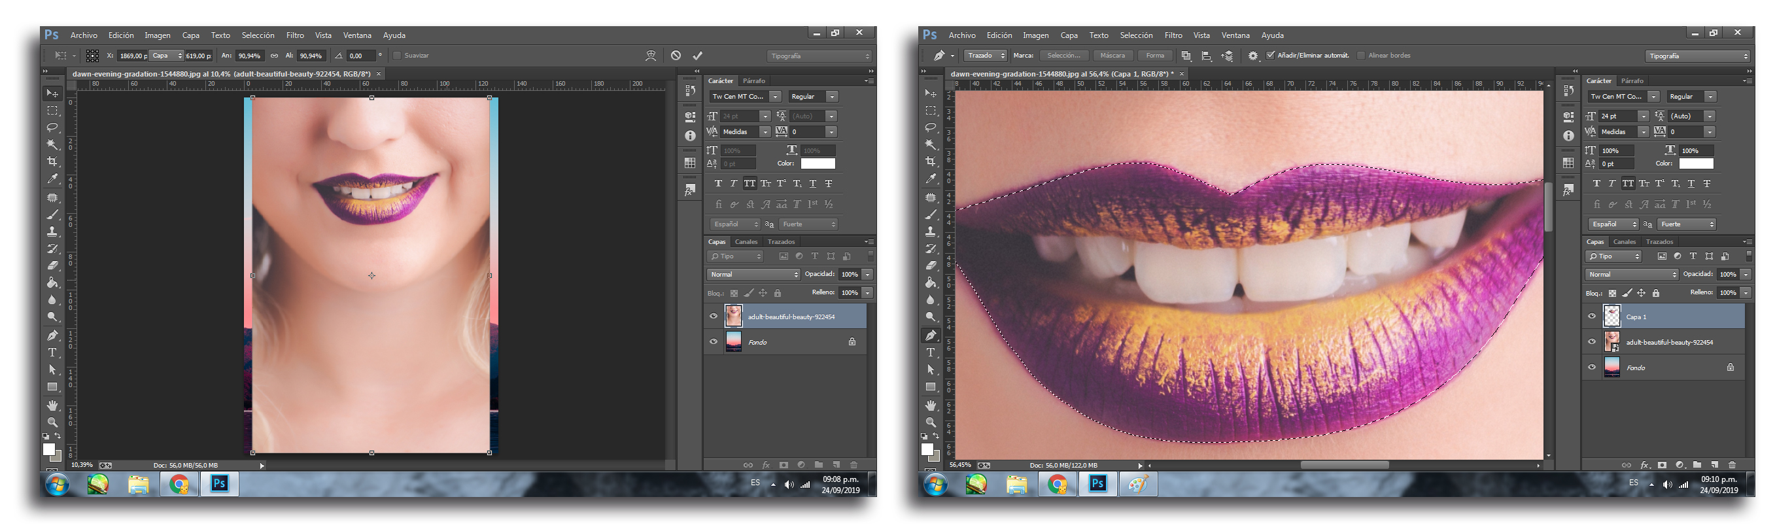Switch to the Párrafo tab in the right window

pyautogui.click(x=1632, y=80)
